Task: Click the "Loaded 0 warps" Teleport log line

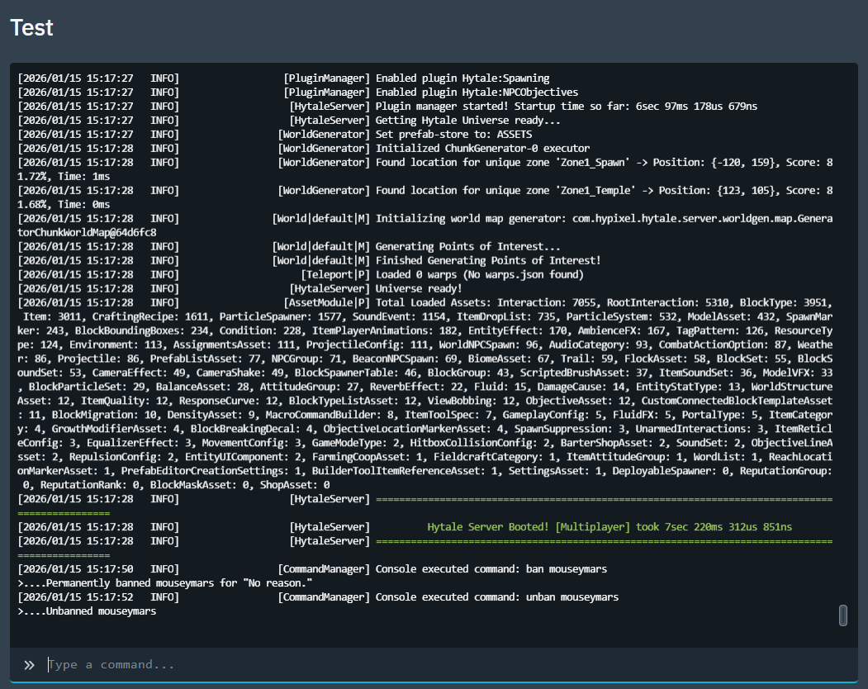Action: [479, 274]
